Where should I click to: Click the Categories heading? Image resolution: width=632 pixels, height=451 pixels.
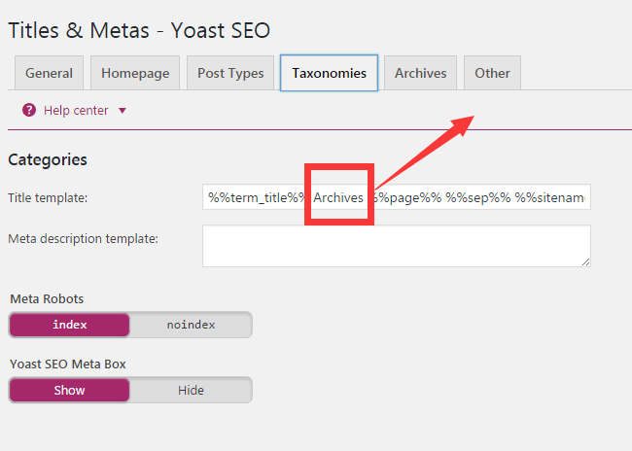point(48,160)
